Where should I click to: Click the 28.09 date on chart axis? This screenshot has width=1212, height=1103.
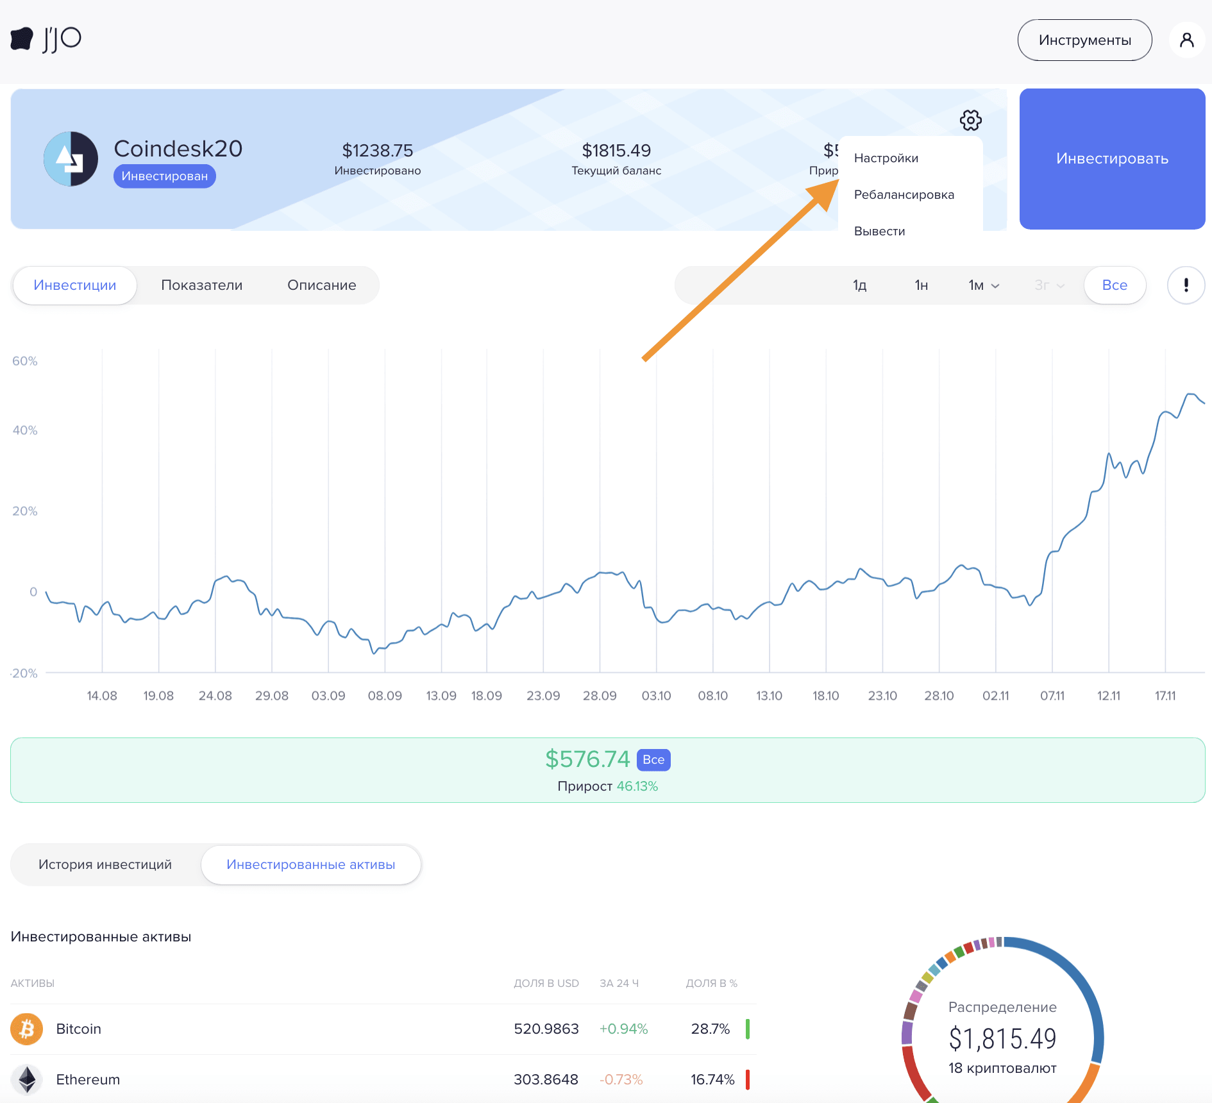(600, 696)
